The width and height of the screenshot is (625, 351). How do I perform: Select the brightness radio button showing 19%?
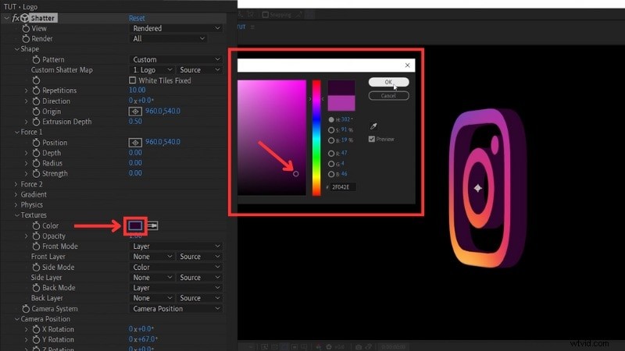click(331, 140)
